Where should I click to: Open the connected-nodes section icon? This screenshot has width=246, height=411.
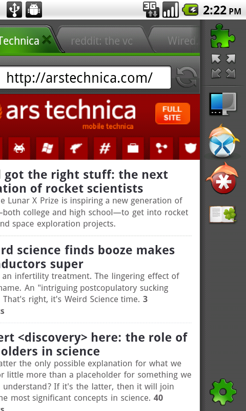[x=161, y=148]
